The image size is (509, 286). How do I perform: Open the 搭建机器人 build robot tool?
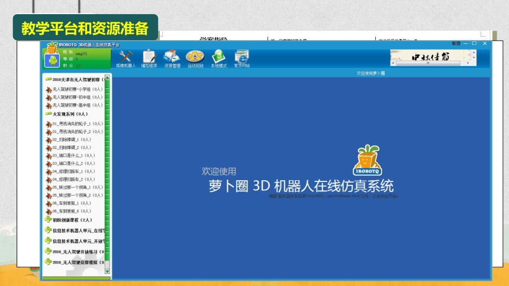coord(125,58)
